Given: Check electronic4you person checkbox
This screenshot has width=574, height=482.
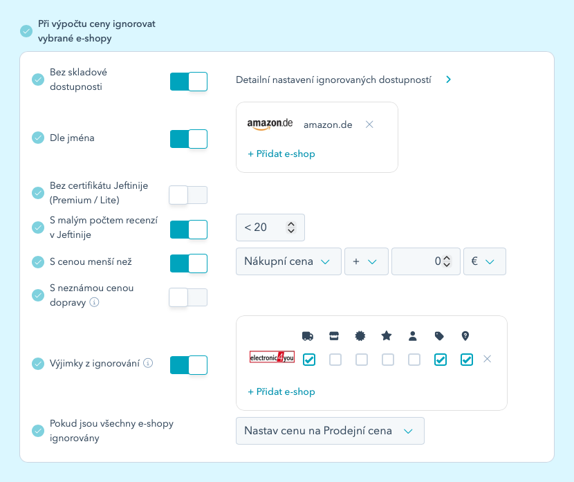Looking at the screenshot, I should point(414,360).
